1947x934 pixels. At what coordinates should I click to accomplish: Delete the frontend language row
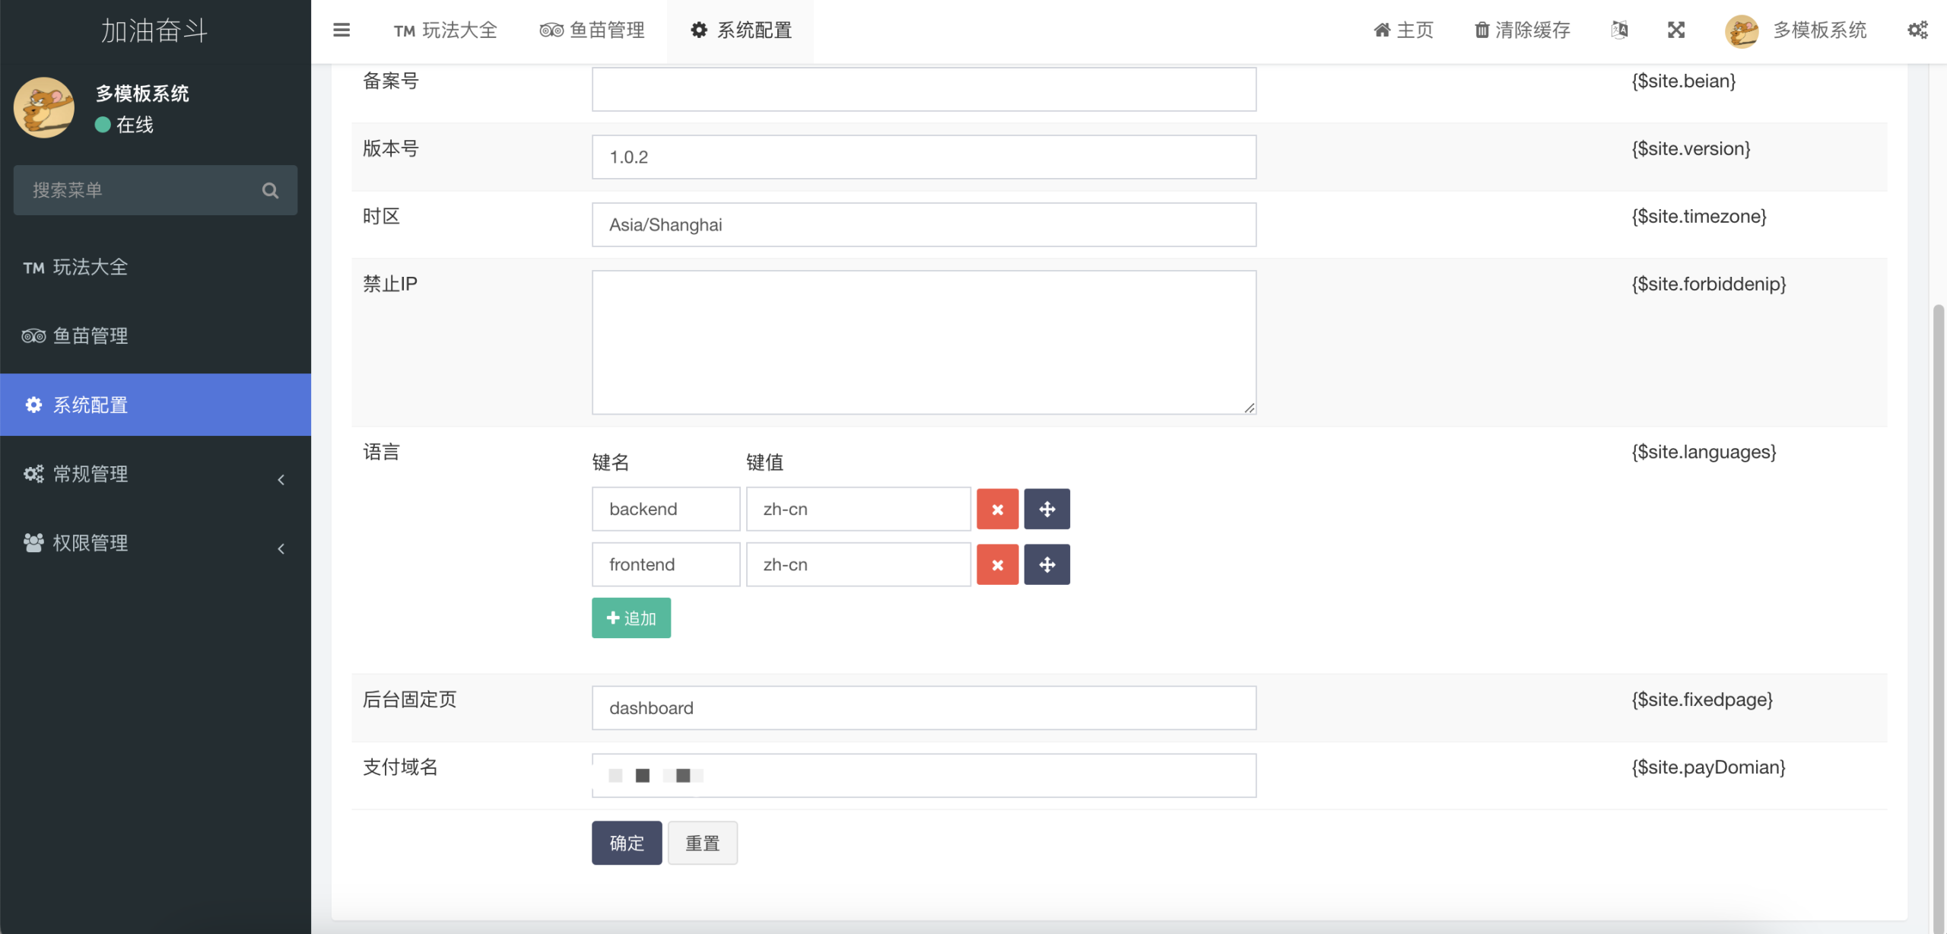point(997,564)
